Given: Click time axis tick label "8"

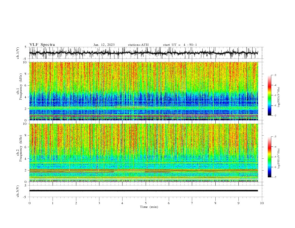Looking at the screenshot, I should 215,203.
